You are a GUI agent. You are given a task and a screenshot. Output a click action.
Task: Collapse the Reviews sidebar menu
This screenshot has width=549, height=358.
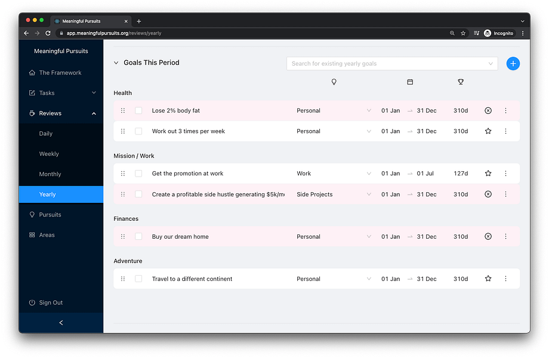pos(61,113)
